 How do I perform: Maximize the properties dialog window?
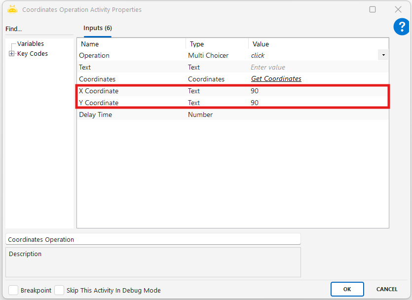[x=373, y=9]
